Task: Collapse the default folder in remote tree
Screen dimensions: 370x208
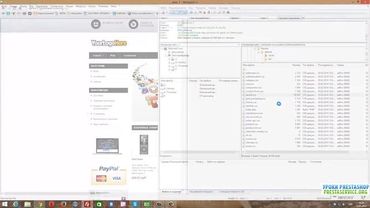Action: [258, 52]
